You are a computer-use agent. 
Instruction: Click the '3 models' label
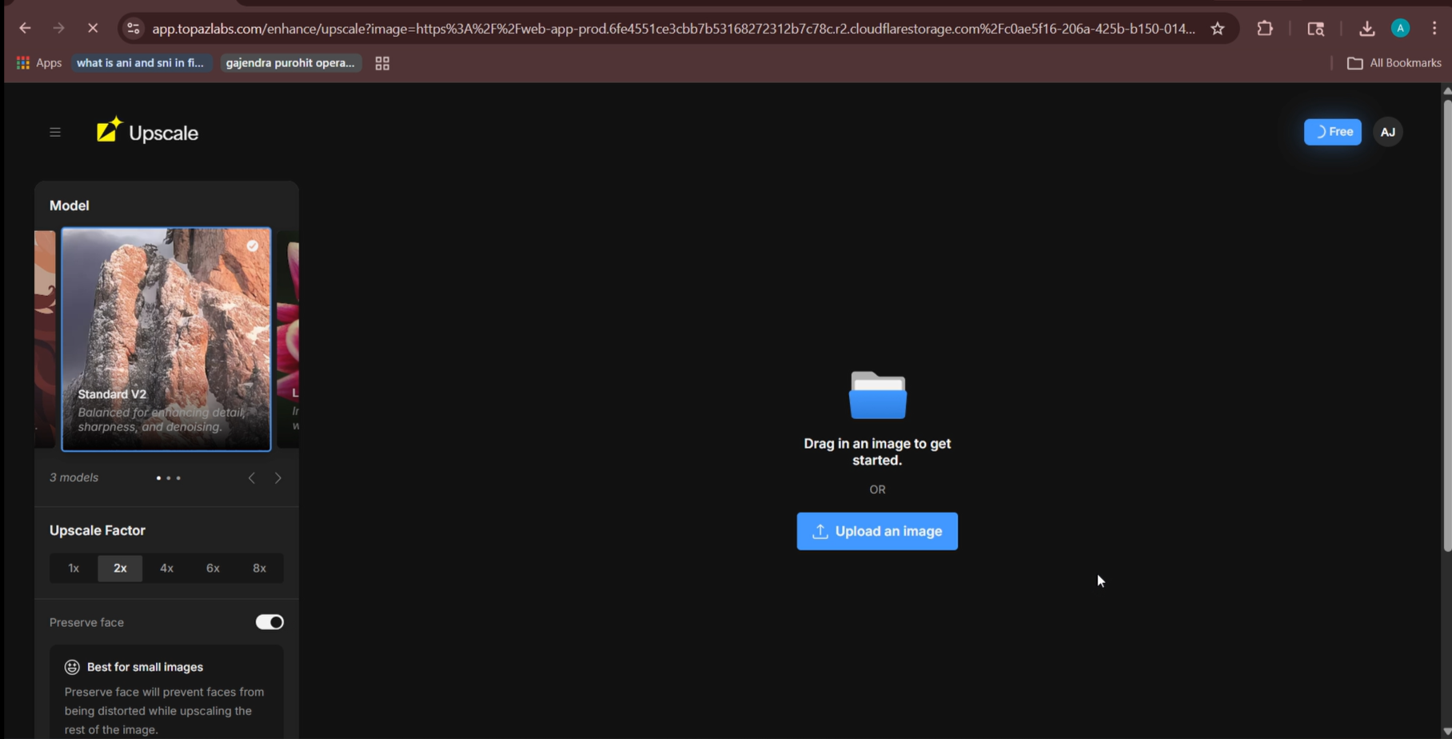click(x=74, y=477)
